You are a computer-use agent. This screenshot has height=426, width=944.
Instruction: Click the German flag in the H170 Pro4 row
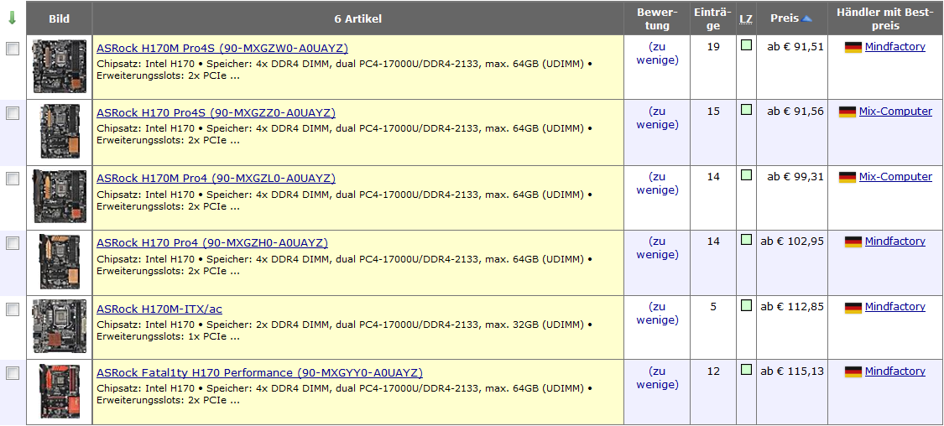click(853, 242)
